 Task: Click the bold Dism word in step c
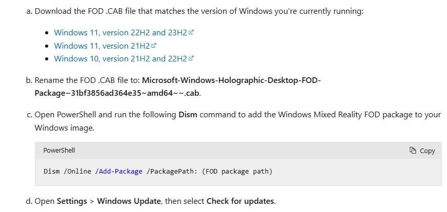[188, 115]
